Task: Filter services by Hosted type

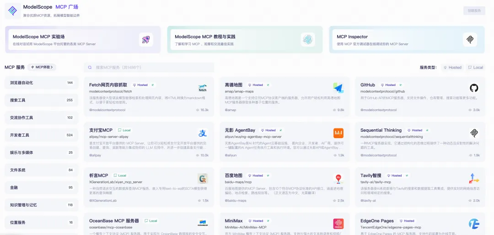Action: 452,67
